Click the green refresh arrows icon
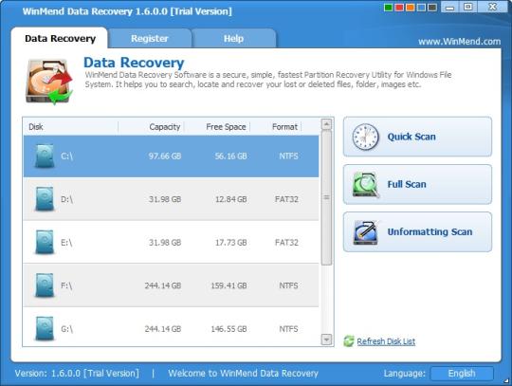This screenshot has height=386, width=512. [349, 340]
